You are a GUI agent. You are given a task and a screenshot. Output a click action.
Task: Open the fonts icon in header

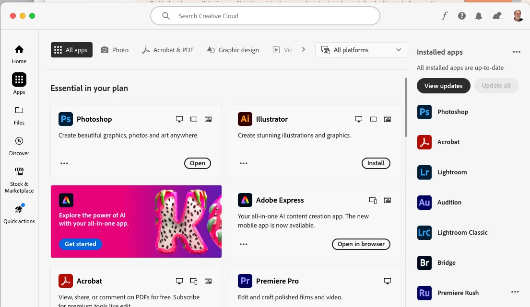(x=445, y=16)
